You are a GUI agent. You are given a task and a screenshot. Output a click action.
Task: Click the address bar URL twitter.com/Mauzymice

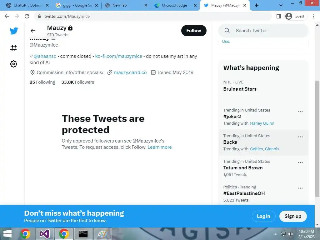(67, 16)
